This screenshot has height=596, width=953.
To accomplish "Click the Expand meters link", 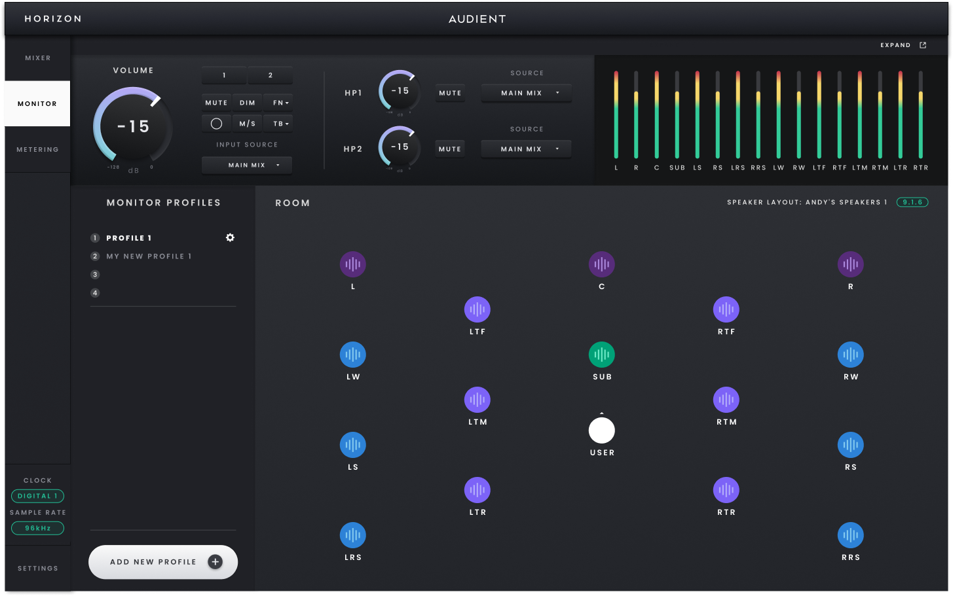I will click(903, 45).
